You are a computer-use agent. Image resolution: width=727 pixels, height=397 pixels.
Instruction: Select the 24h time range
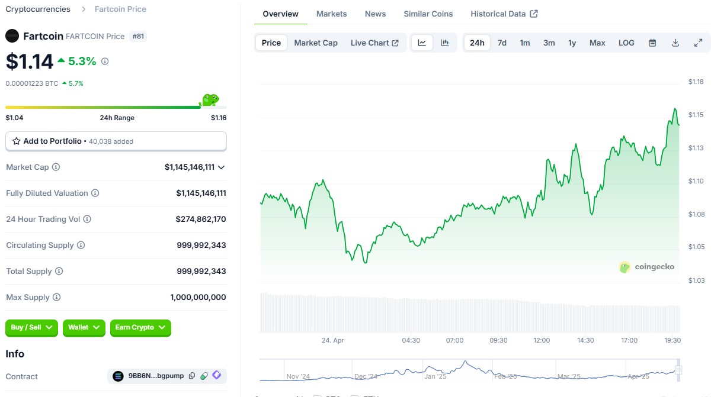click(x=477, y=43)
